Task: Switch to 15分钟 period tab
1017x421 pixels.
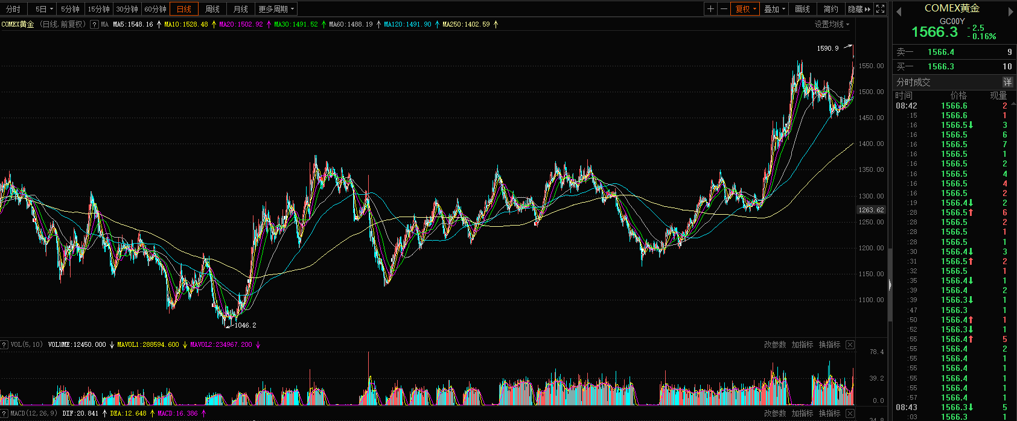Action: pos(98,9)
